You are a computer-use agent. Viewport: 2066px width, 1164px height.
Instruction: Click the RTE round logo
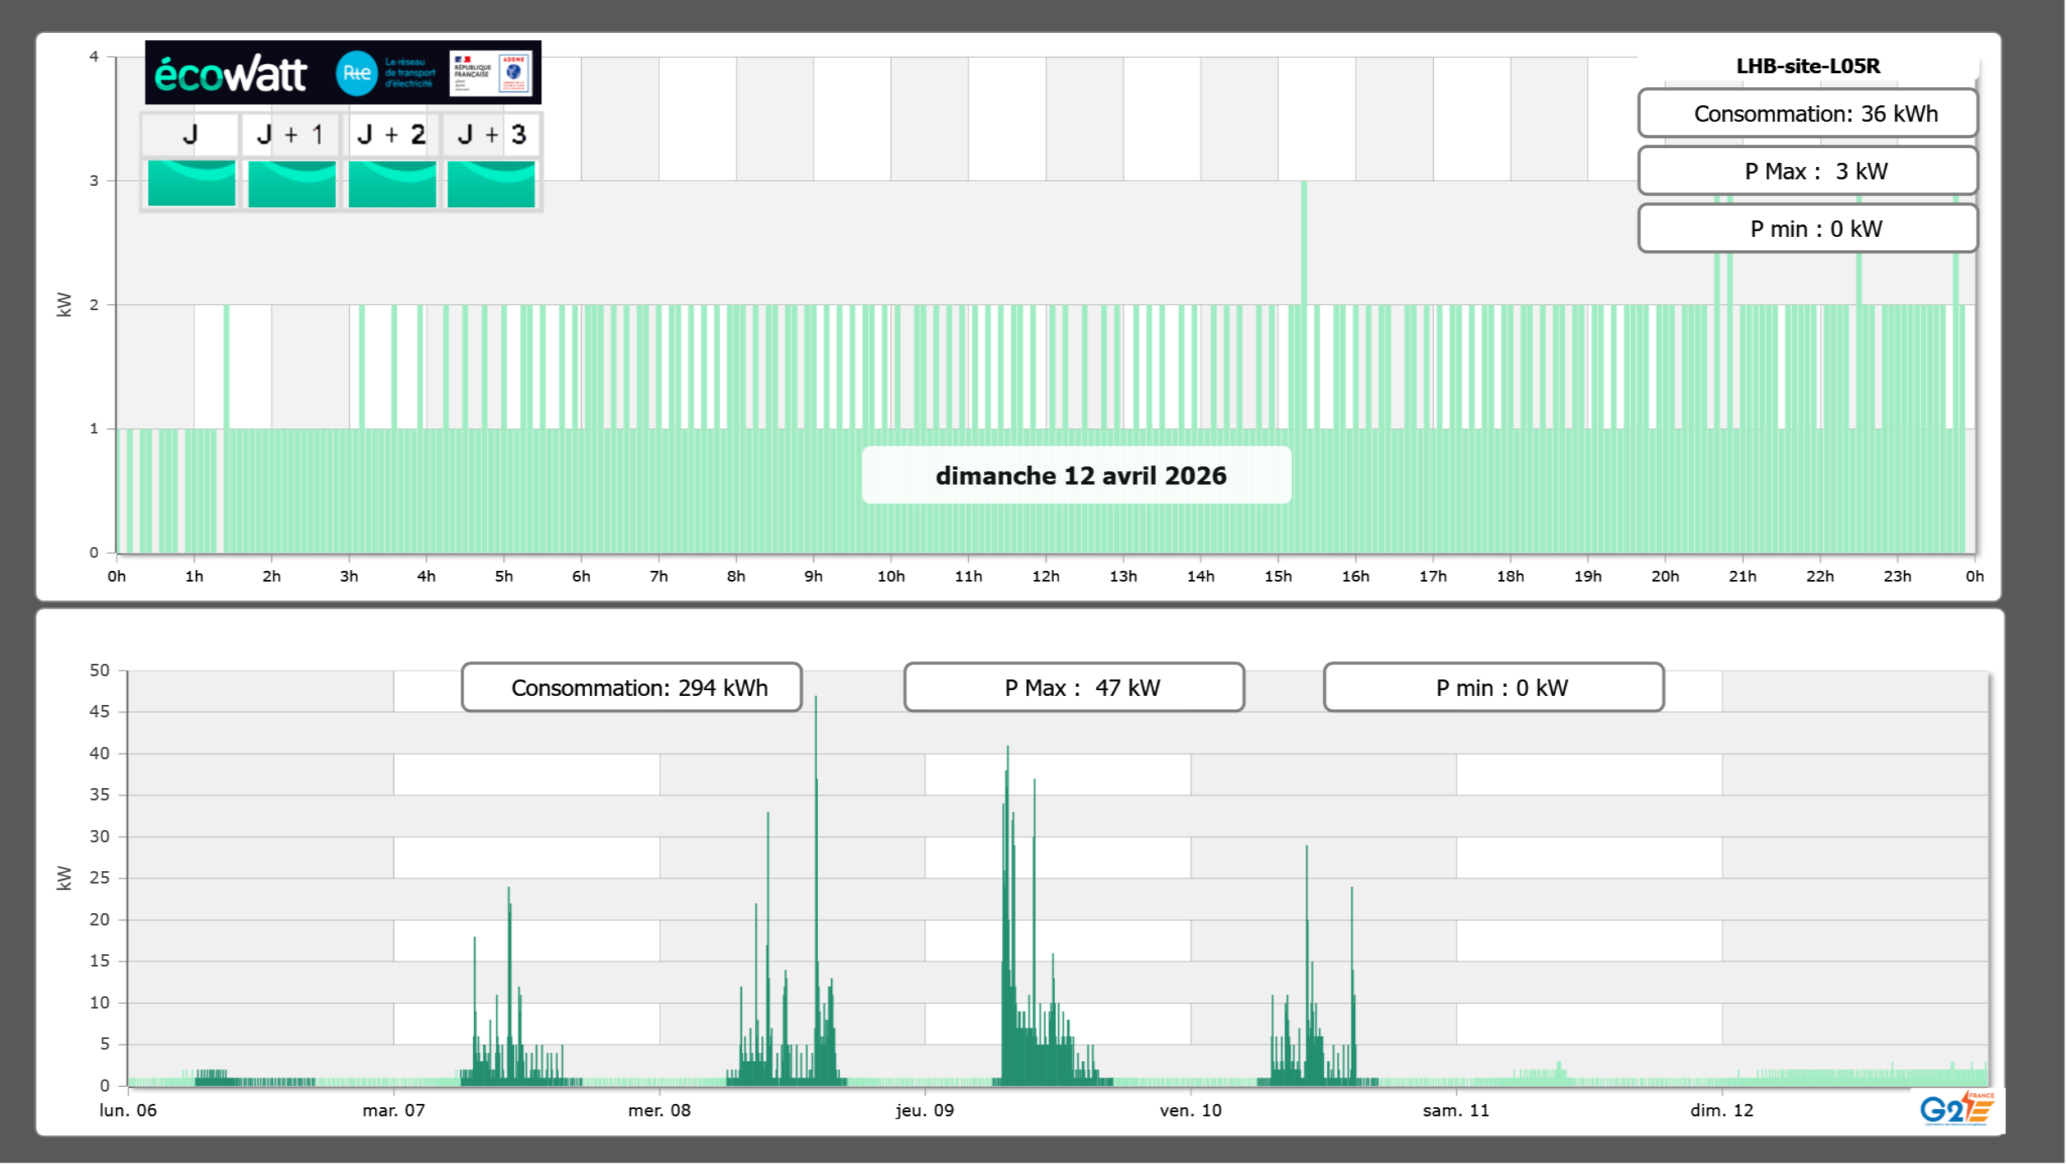356,73
